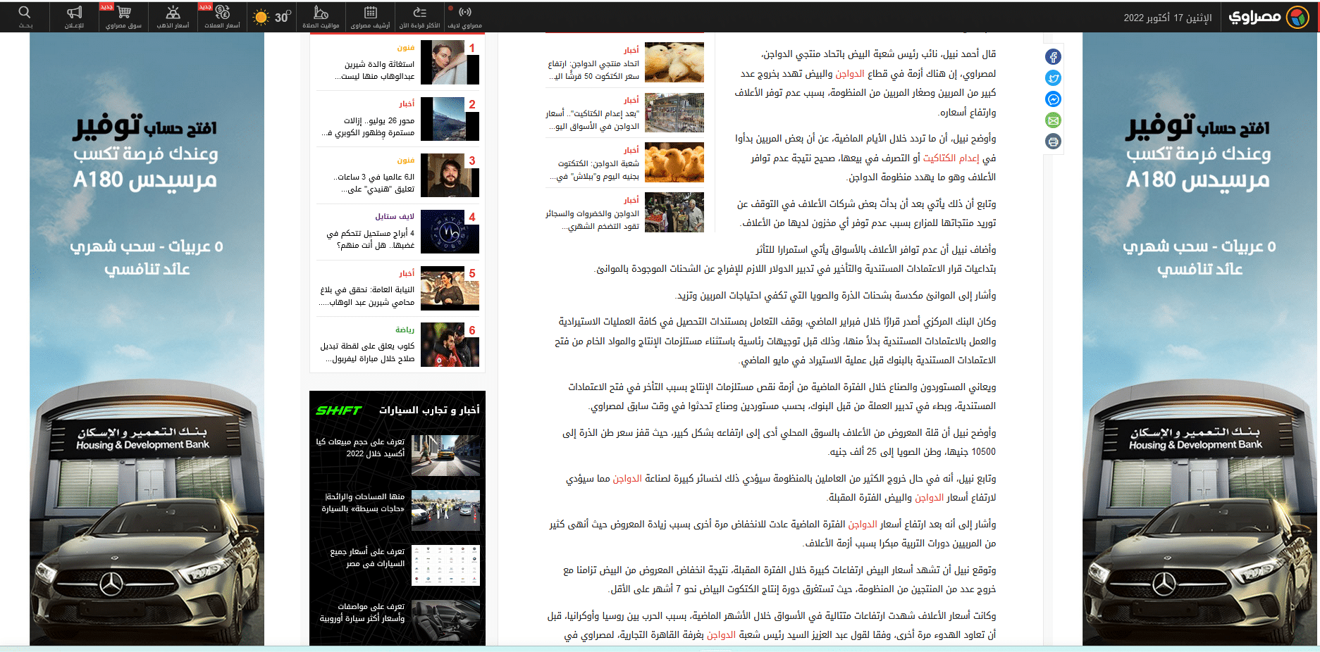Click the 30° weather widget
1320x652 pixels.
pyautogui.click(x=272, y=17)
